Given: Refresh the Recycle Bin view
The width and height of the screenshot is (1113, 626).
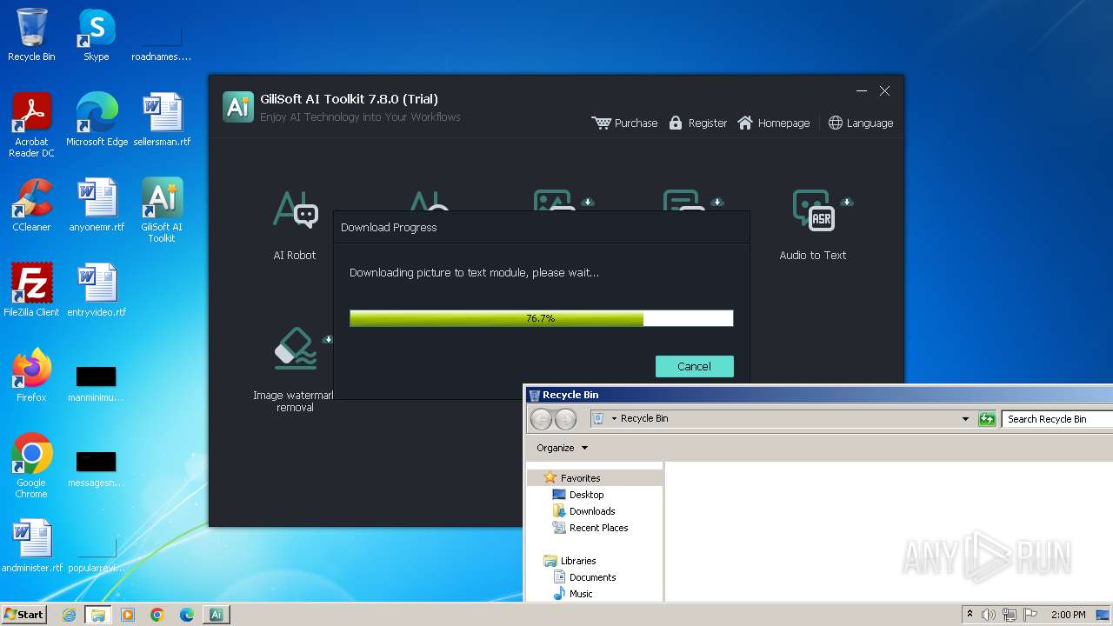Looking at the screenshot, I should 986,419.
